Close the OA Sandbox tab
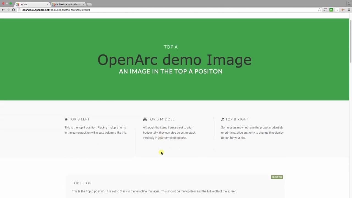 tap(83, 4)
